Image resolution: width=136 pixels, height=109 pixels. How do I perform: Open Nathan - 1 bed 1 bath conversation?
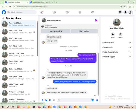coord(18,55)
